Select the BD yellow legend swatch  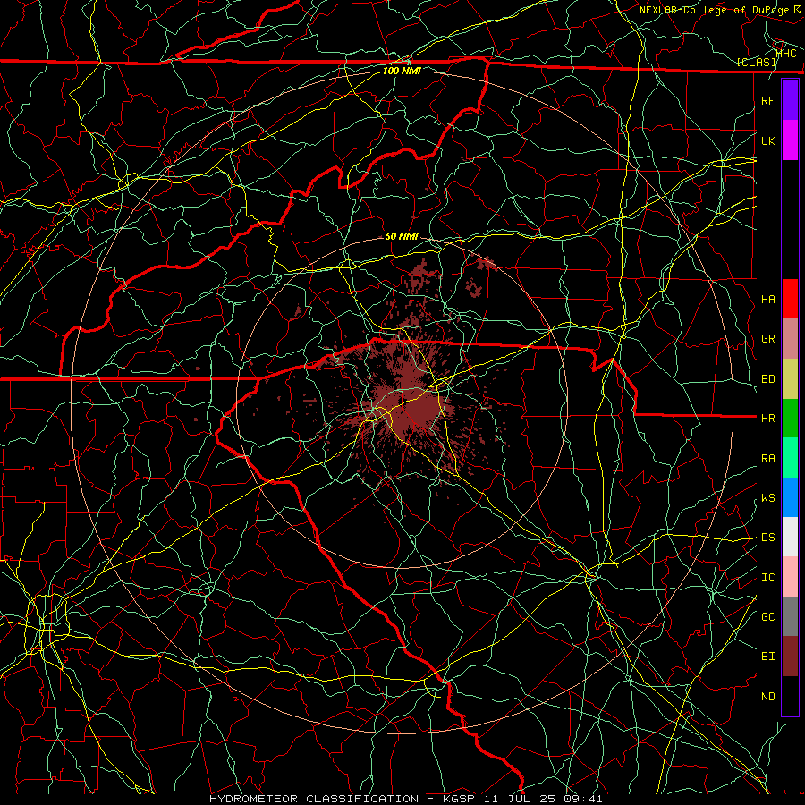point(790,379)
